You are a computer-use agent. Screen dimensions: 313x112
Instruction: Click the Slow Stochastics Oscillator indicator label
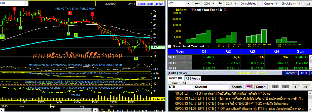[x=75, y=88]
